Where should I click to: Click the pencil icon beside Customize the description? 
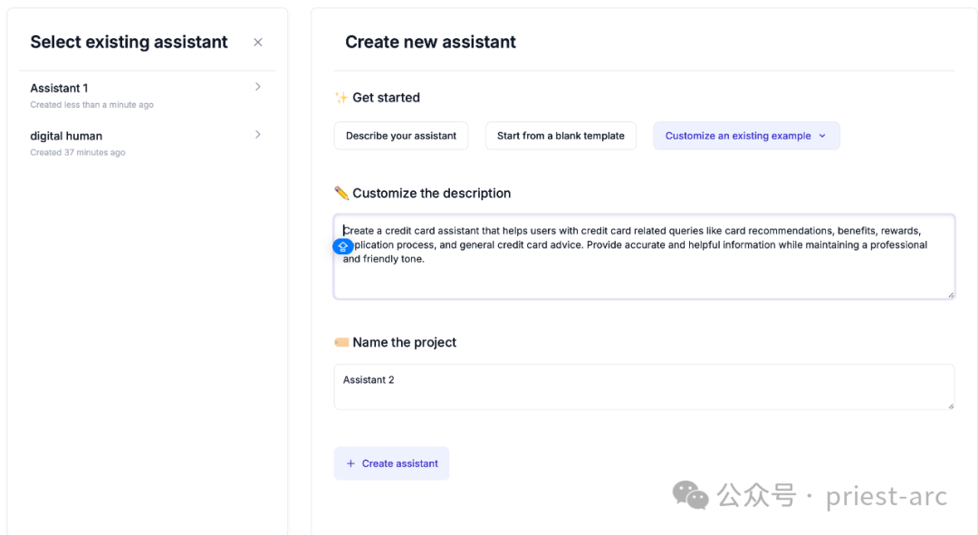click(x=340, y=193)
